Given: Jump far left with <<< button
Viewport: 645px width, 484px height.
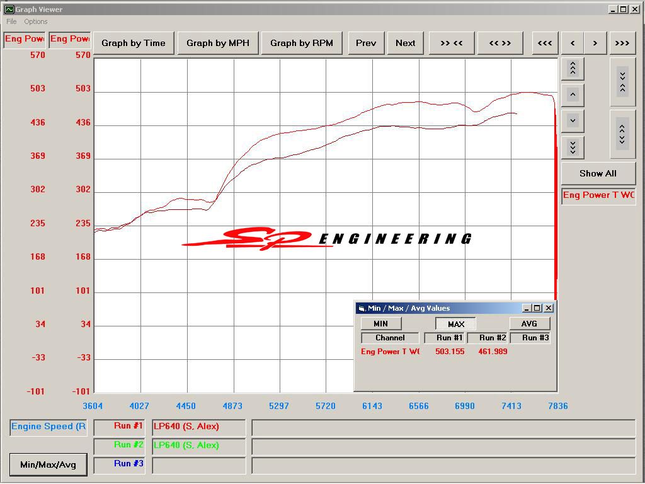Looking at the screenshot, I should (545, 43).
